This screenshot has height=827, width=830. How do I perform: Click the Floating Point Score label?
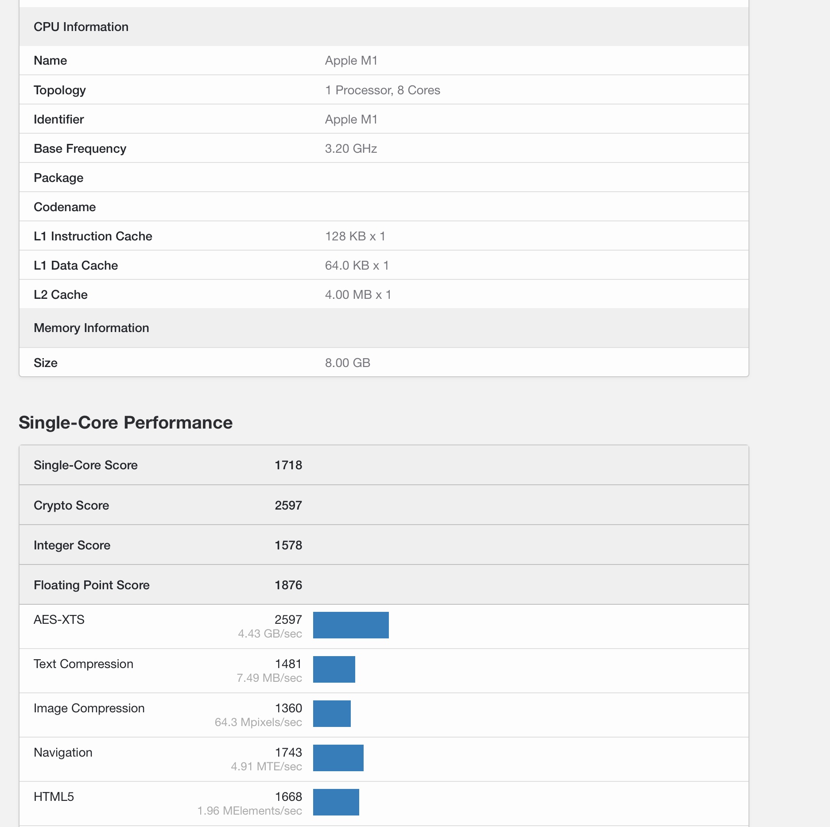click(92, 585)
